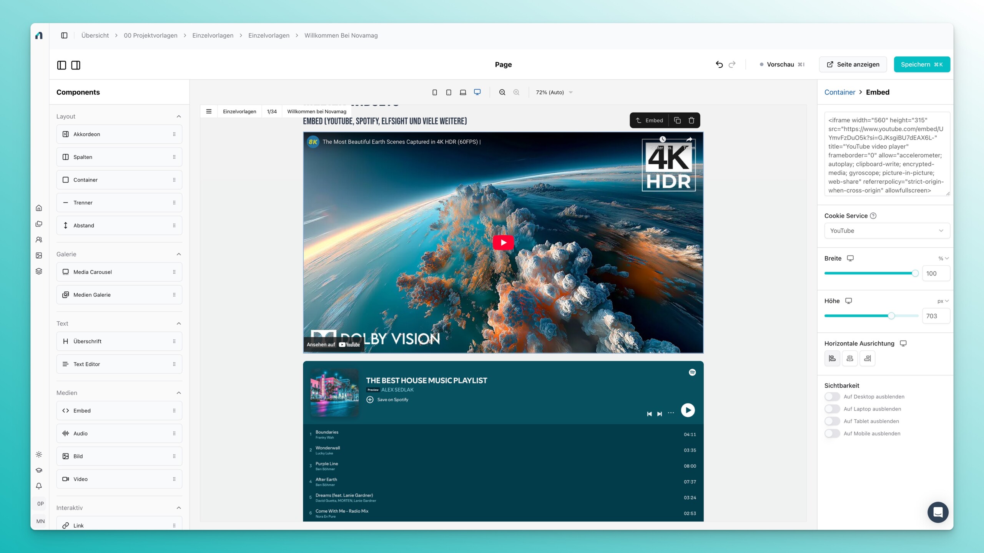Viewport: 984px width, 553px height.
Task: Toggle Auf Desktop ausblenden switch
Action: [832, 397]
